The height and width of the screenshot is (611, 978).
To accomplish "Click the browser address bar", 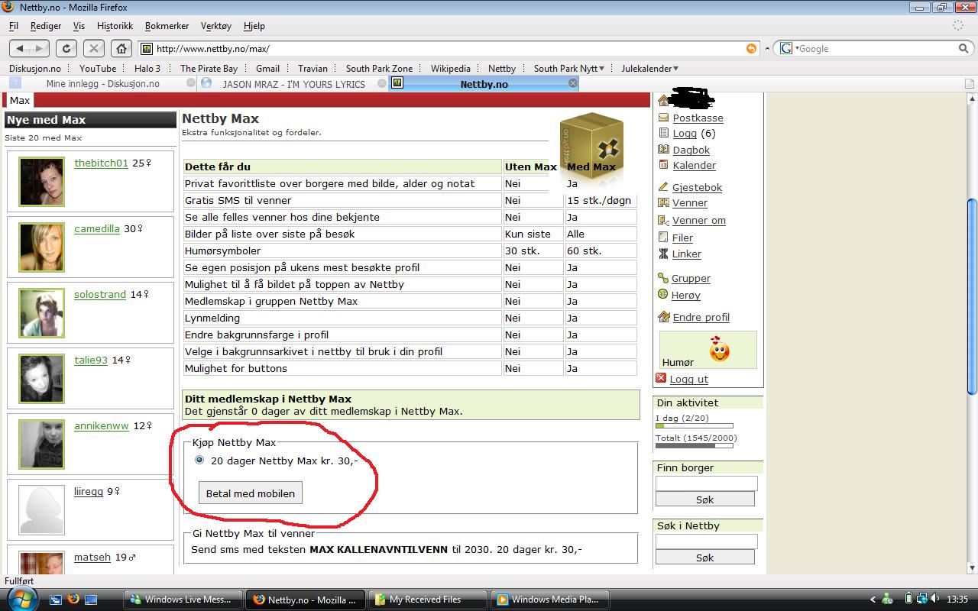I will pos(449,48).
